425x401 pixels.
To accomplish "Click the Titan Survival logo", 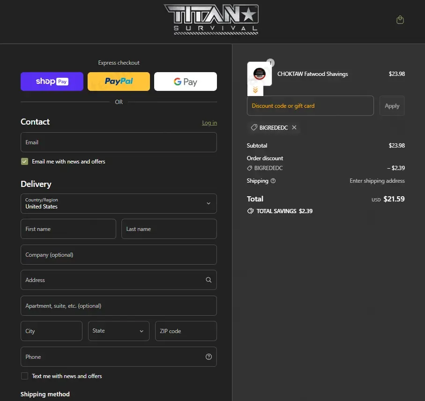I will 211,20.
